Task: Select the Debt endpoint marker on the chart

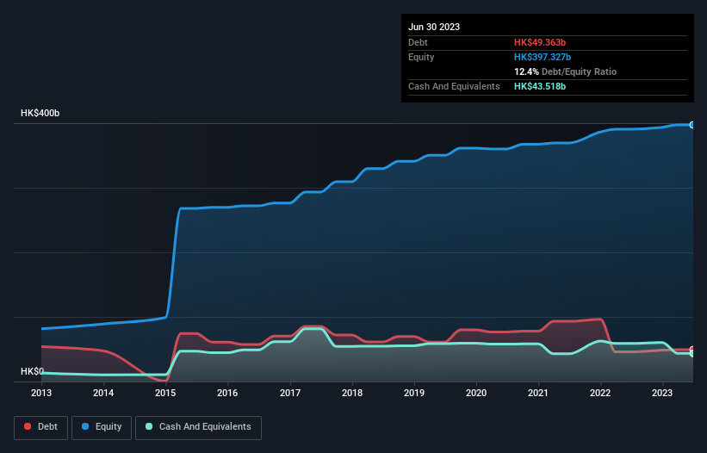Action: tap(692, 350)
